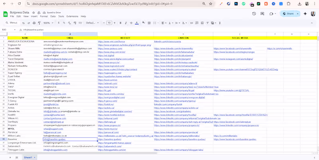Click the font size field showing 10

click(109, 23)
